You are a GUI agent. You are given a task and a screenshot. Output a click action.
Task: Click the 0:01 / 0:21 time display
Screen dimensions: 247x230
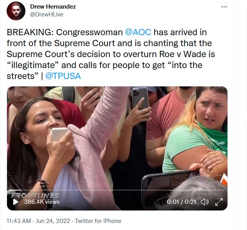click(181, 202)
